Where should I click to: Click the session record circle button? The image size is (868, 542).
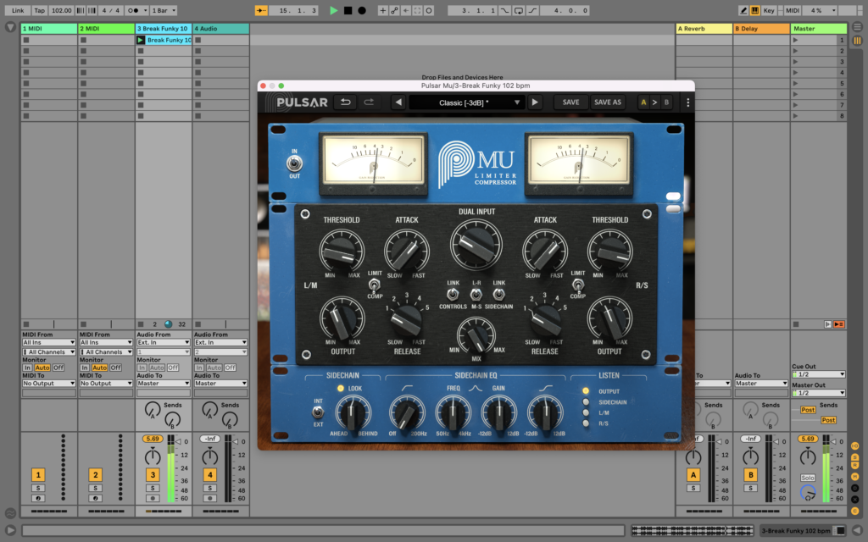(x=429, y=10)
